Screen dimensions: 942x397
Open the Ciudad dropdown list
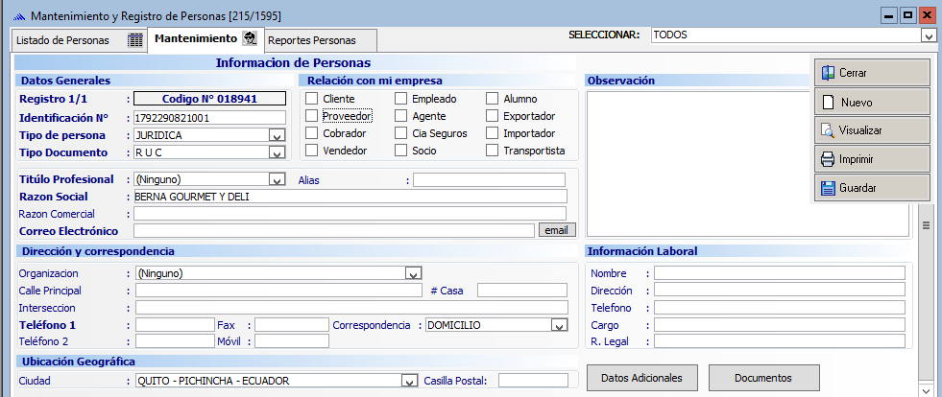tap(408, 381)
